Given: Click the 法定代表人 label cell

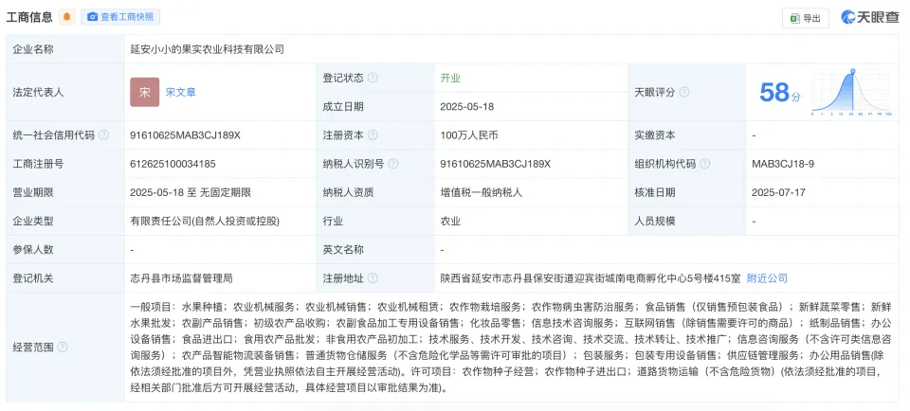Looking at the screenshot, I should (x=65, y=92).
